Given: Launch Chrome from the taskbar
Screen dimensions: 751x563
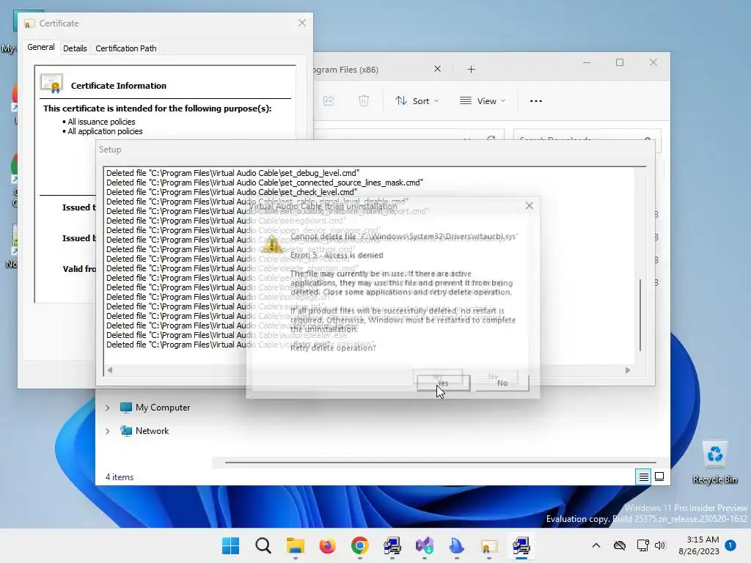Looking at the screenshot, I should point(359,545).
